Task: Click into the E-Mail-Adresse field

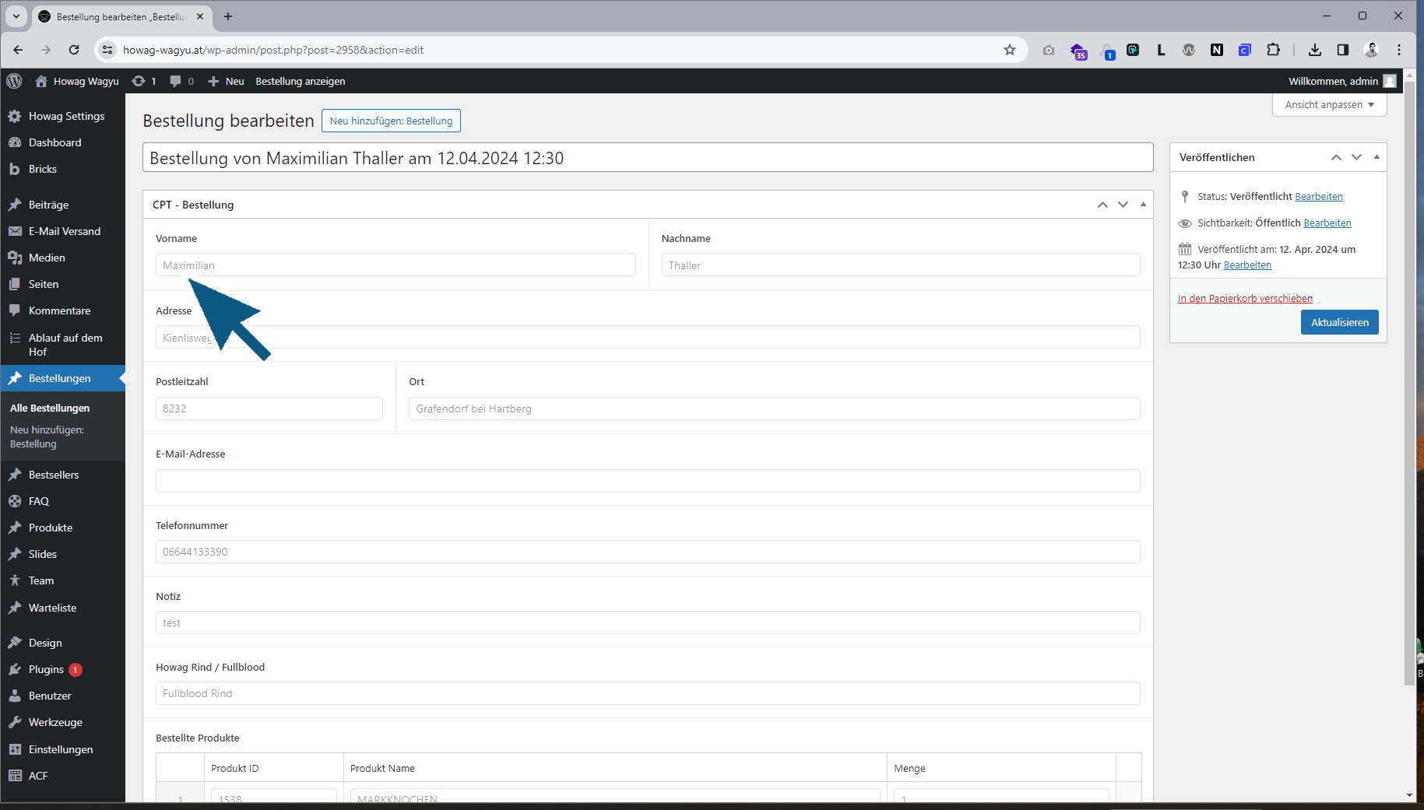Action: pyautogui.click(x=647, y=481)
